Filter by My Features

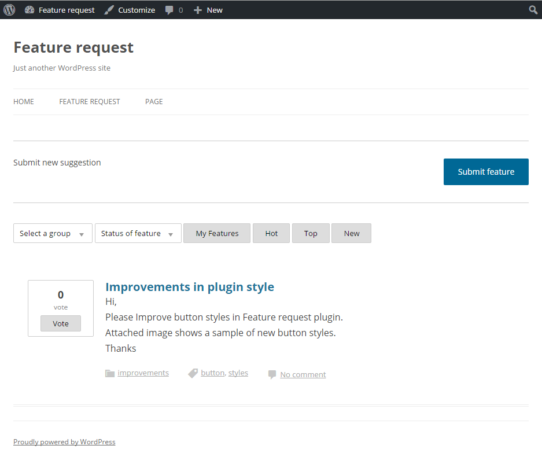click(217, 233)
